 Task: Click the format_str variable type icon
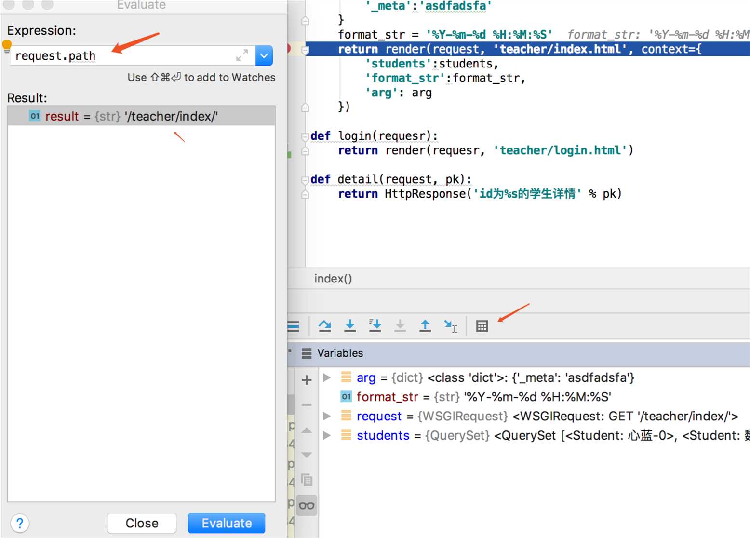coord(346,397)
